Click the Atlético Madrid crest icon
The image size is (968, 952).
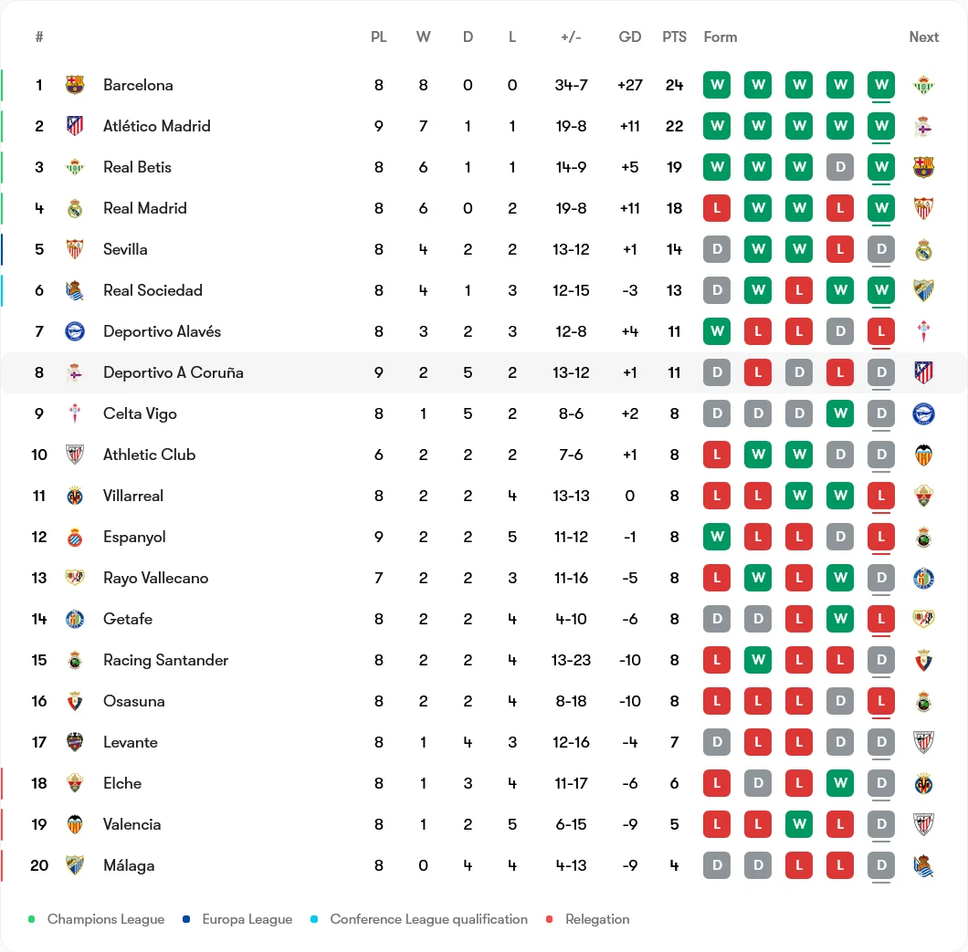pyautogui.click(x=75, y=126)
